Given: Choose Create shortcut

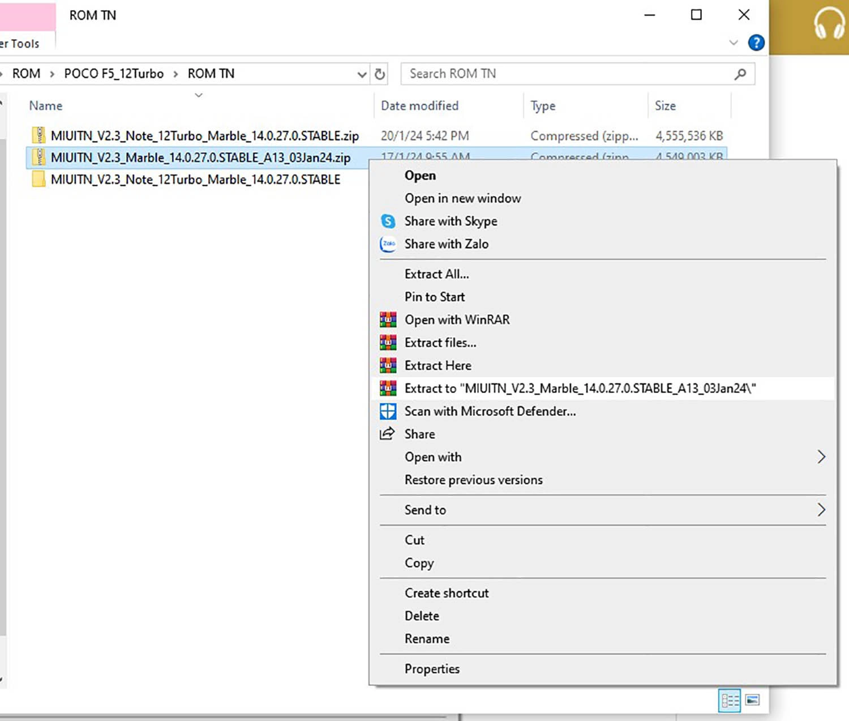Looking at the screenshot, I should [x=447, y=593].
